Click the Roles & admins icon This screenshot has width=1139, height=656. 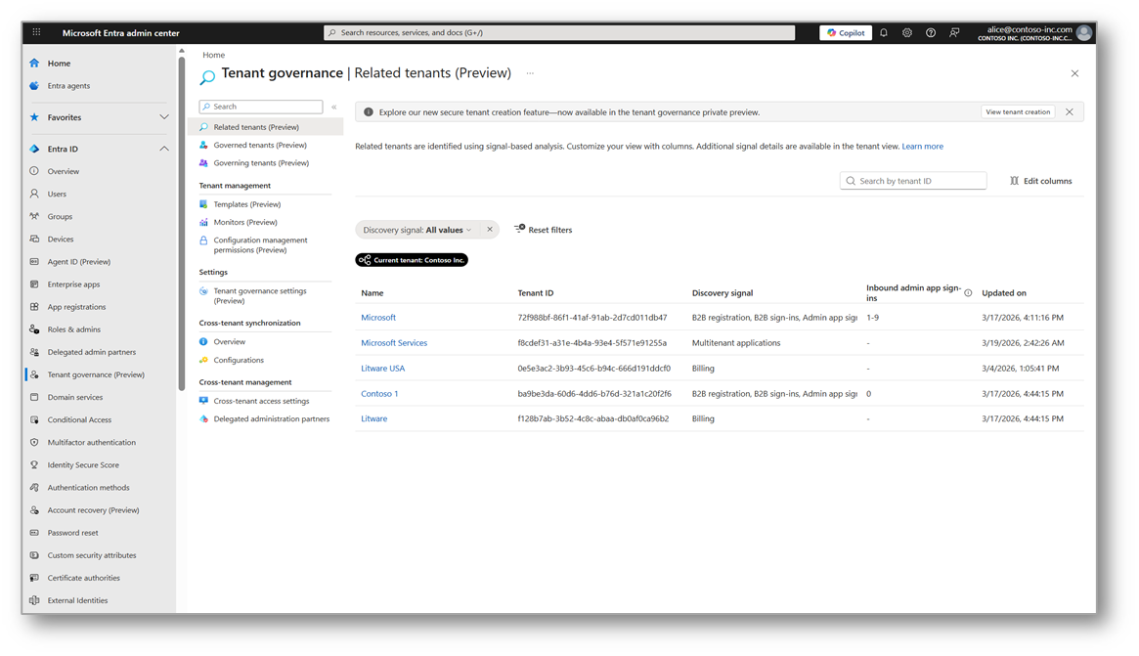tap(34, 329)
